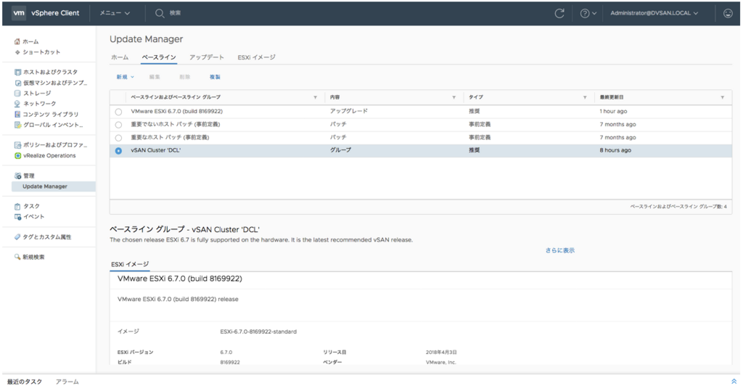Open the 新規 dropdown
Viewport: 743px width, 391px height.
[x=125, y=77]
